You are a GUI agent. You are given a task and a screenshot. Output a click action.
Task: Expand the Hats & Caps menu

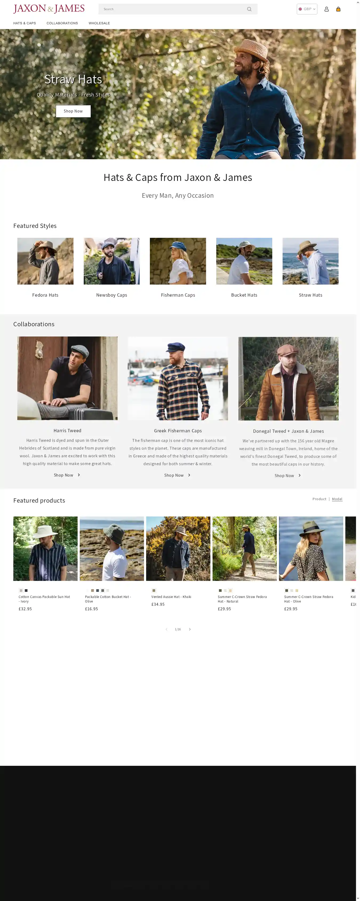[25, 23]
